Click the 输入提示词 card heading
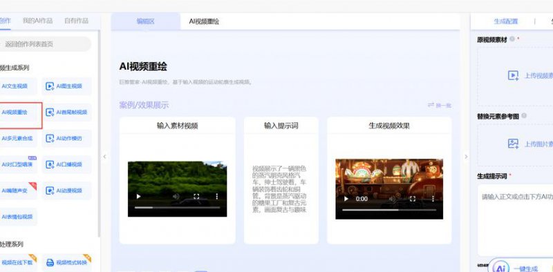Viewport: 553px width, 272px height. tap(281, 126)
